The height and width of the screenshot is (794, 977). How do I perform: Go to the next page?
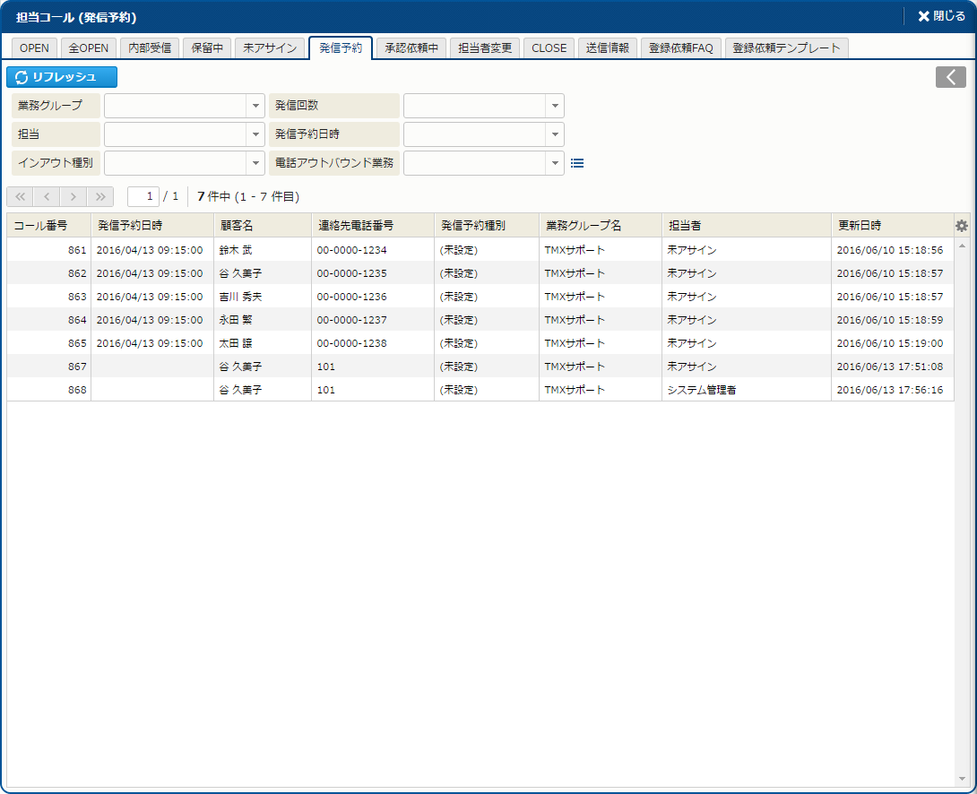tap(73, 196)
